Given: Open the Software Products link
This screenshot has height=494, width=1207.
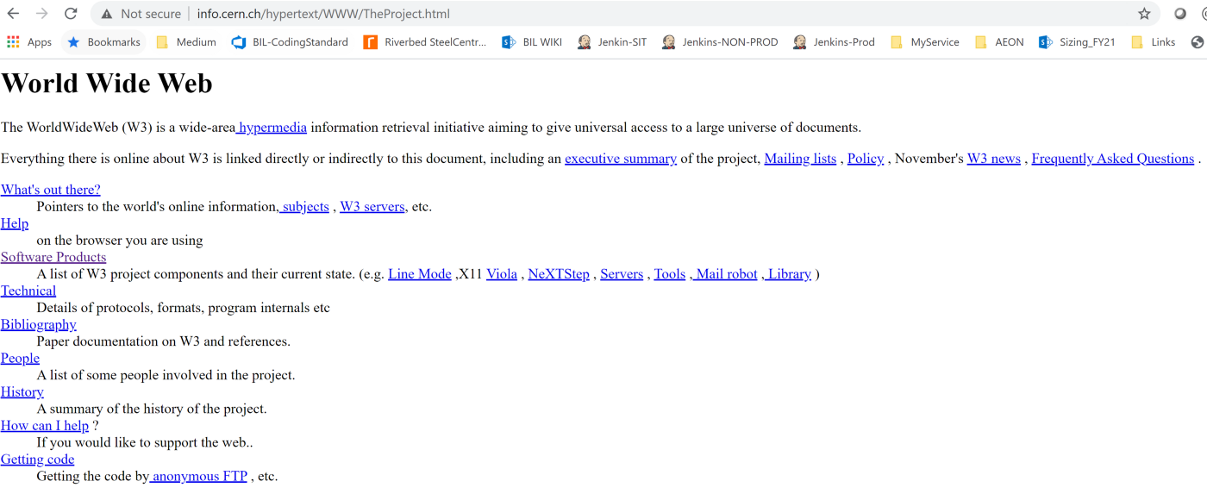Looking at the screenshot, I should (53, 257).
